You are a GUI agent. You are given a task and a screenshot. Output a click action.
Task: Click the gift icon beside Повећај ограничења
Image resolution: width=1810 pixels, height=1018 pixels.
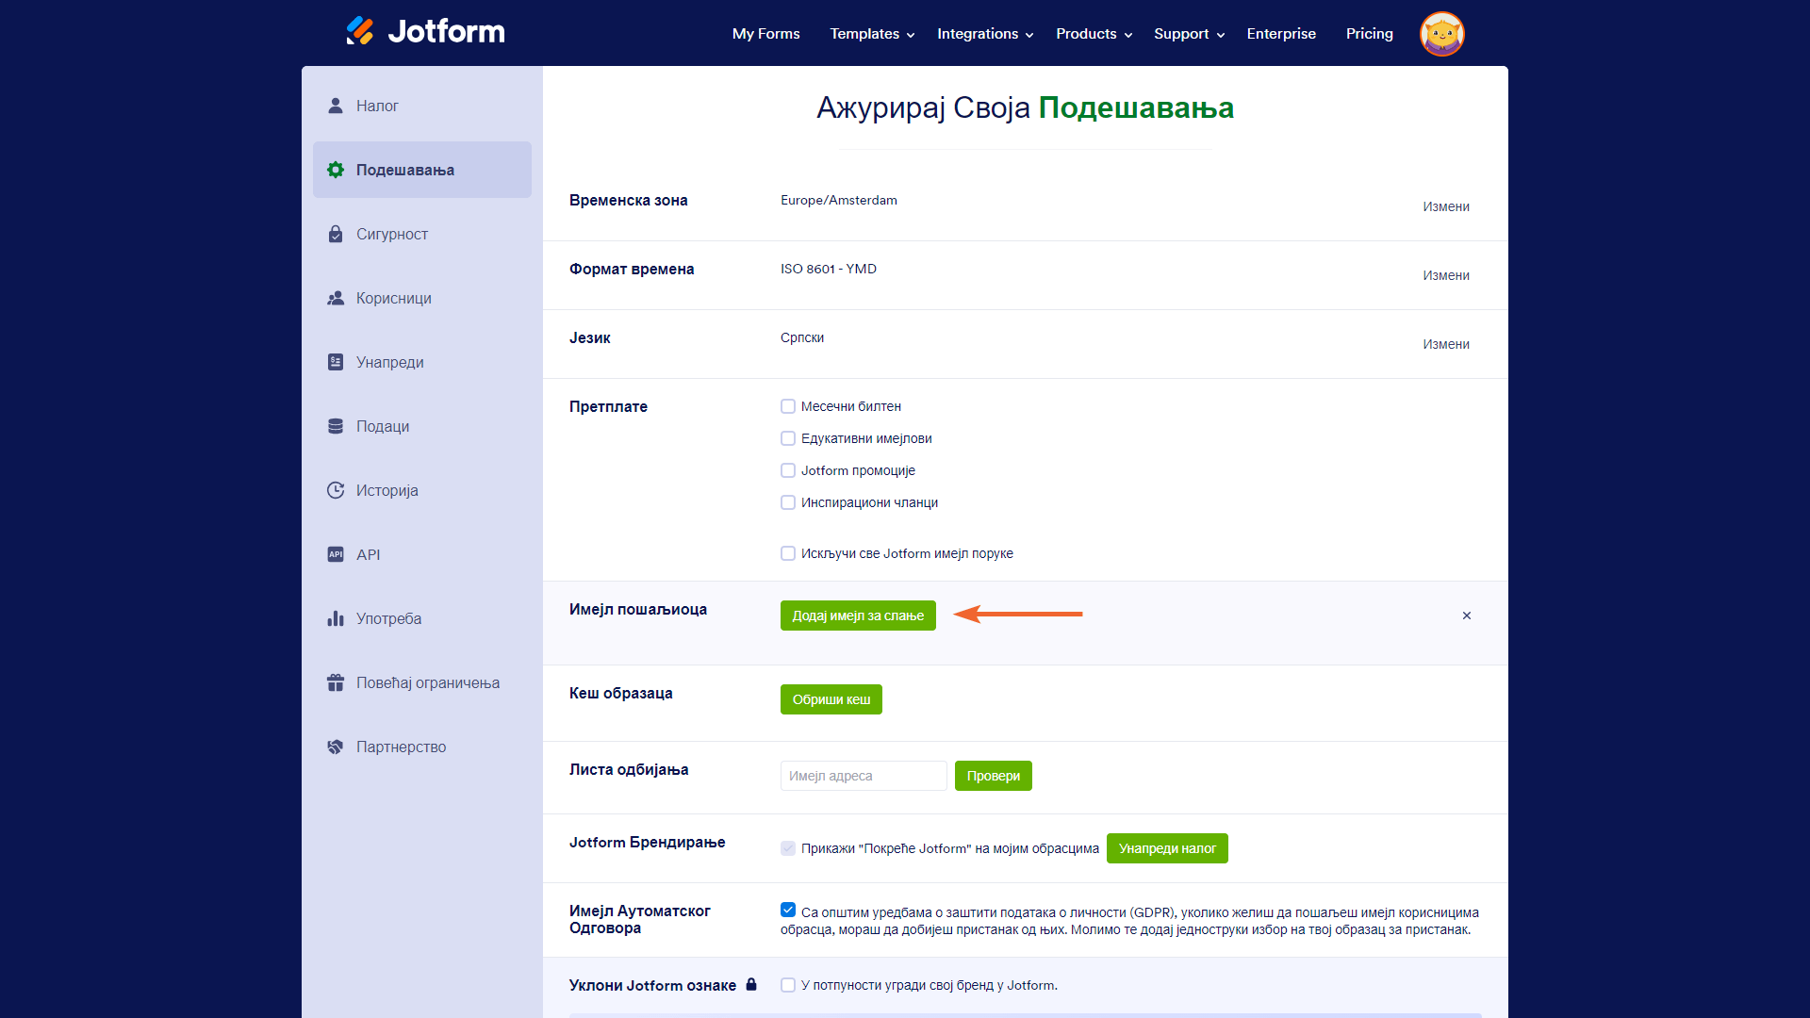[x=336, y=682]
